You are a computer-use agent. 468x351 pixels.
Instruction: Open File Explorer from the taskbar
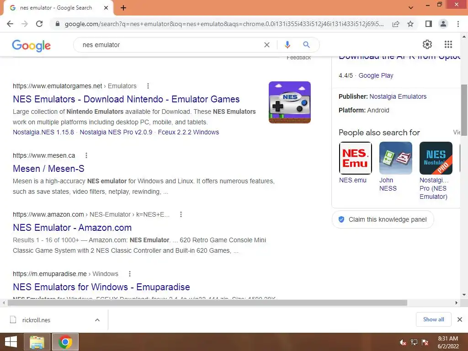37,342
